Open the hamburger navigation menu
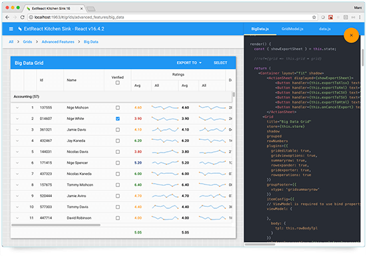The height and width of the screenshot is (256, 366). click(x=11, y=29)
